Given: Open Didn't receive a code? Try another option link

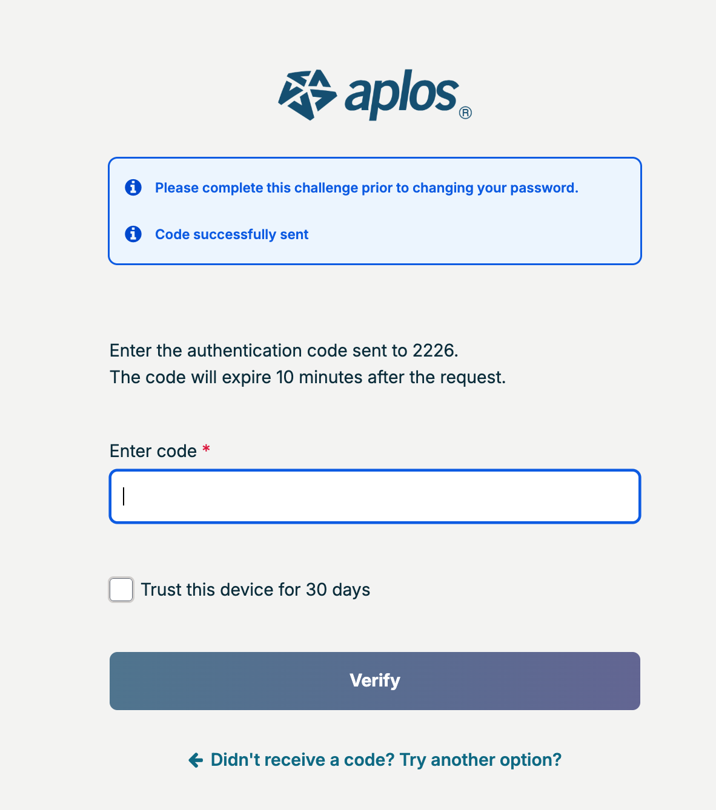Looking at the screenshot, I should point(386,760).
